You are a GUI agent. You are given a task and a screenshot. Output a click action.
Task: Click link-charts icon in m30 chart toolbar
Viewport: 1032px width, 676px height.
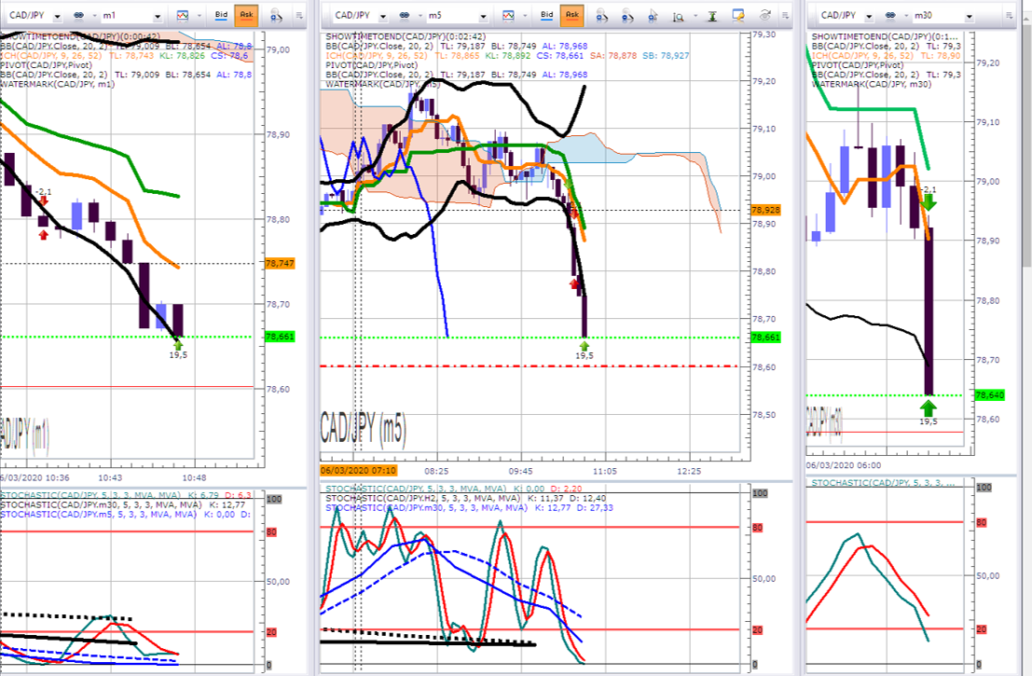tap(890, 15)
